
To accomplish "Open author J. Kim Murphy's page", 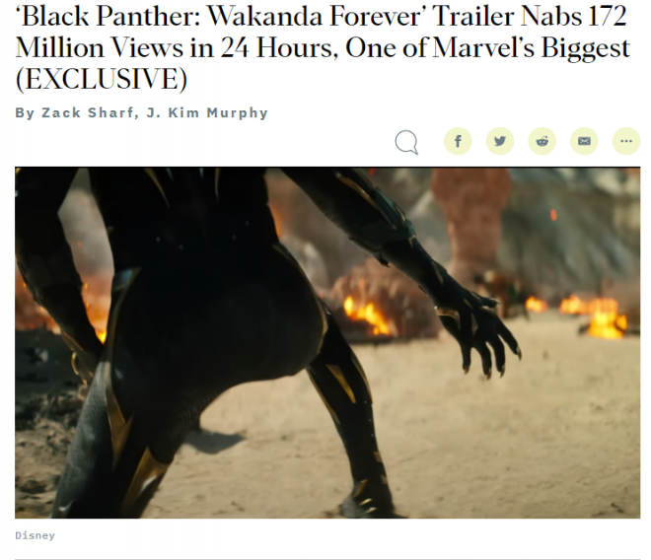I will 207,112.
